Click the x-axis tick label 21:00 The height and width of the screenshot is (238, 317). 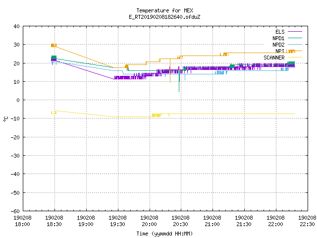point(212,224)
